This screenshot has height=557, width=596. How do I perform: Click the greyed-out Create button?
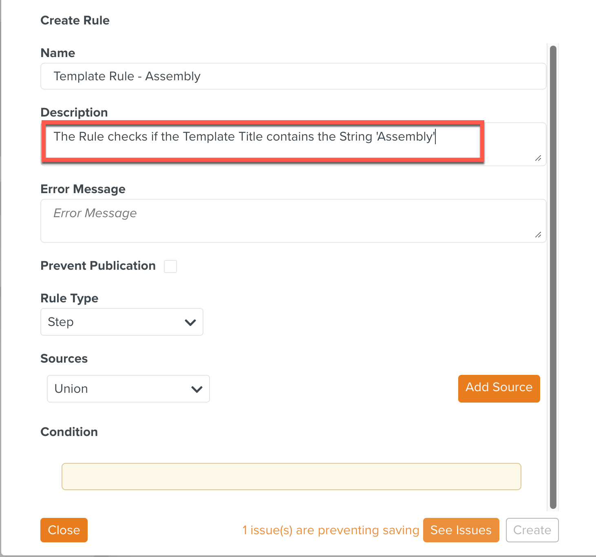click(532, 530)
